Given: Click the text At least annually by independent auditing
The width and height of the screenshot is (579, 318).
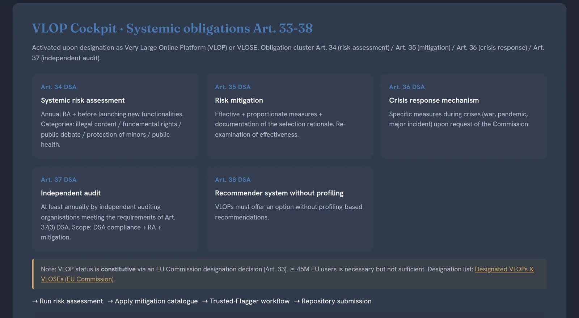Looking at the screenshot, I should [x=101, y=207].
